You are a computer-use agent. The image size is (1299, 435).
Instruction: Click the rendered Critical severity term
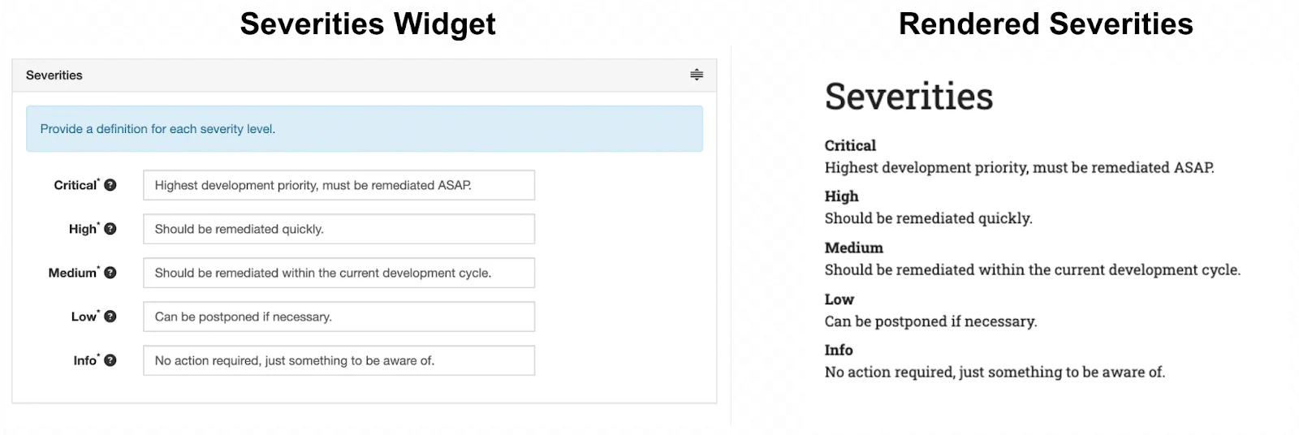[850, 146]
